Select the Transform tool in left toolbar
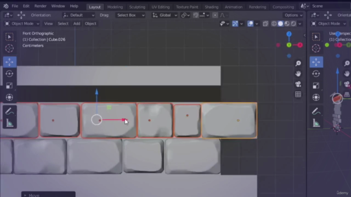Image resolution: width=351 pixels, height=197 pixels. tap(9, 97)
